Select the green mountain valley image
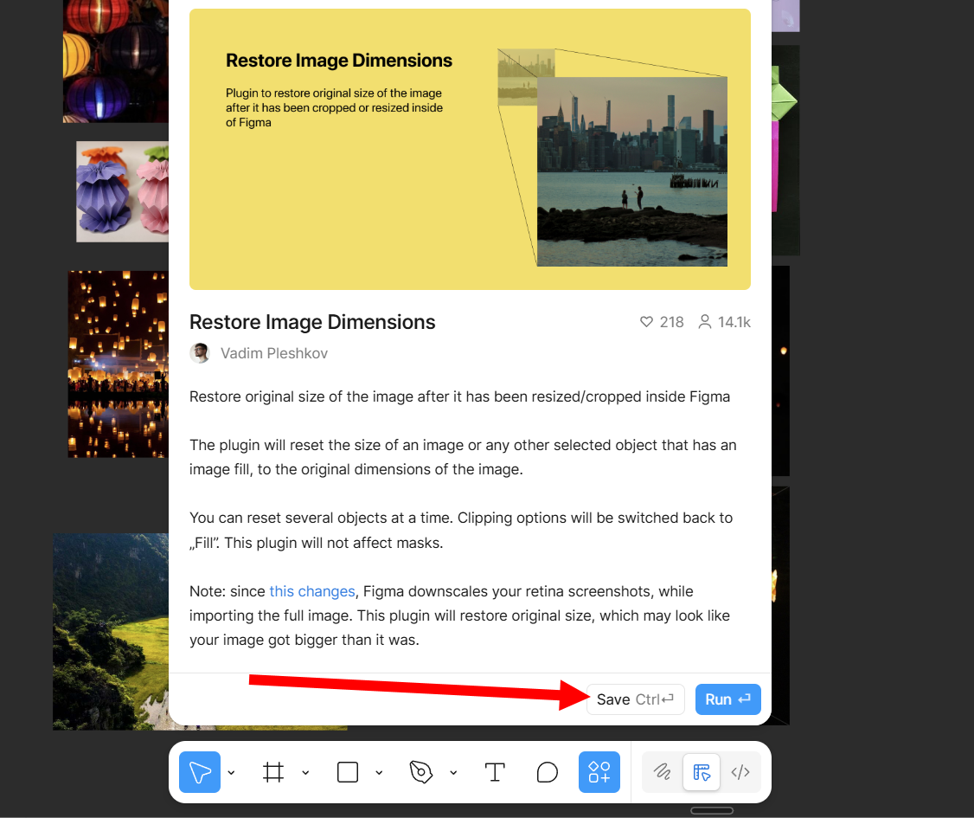Viewport: 974px width, 818px height. pyautogui.click(x=111, y=632)
